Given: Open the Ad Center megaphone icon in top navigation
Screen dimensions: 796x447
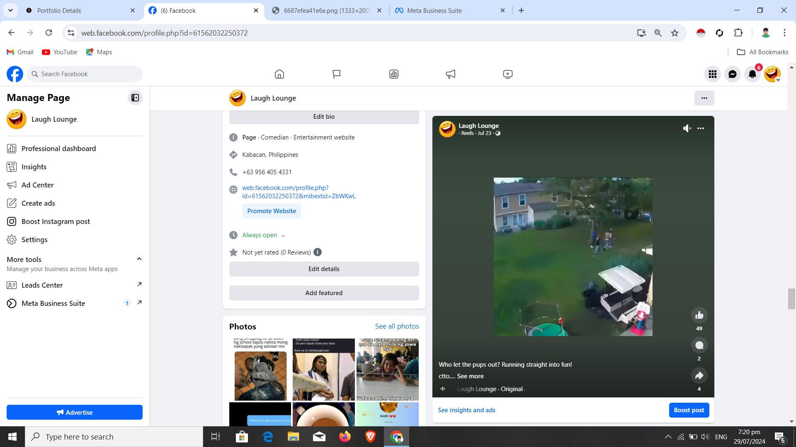Looking at the screenshot, I should click(x=451, y=74).
